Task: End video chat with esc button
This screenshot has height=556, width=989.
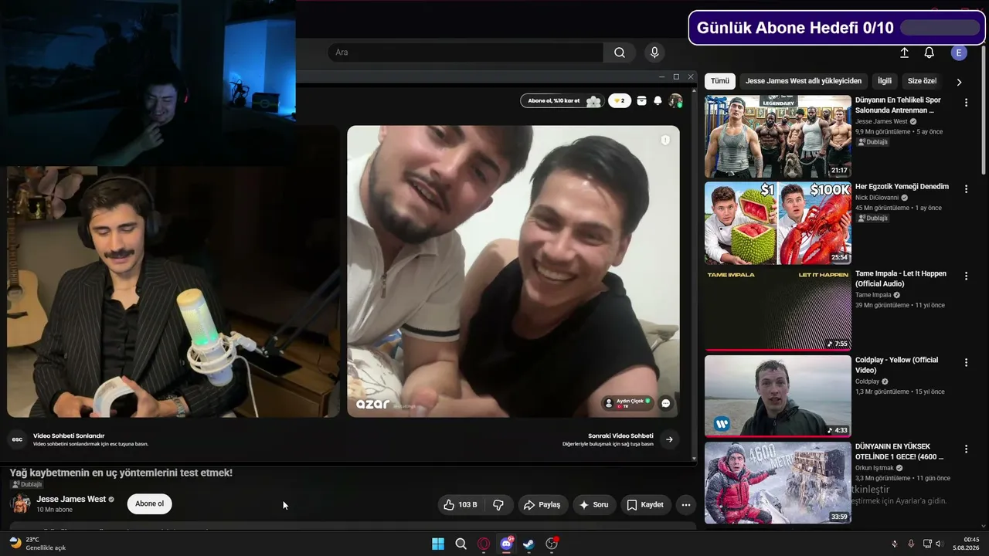Action: pos(17,439)
